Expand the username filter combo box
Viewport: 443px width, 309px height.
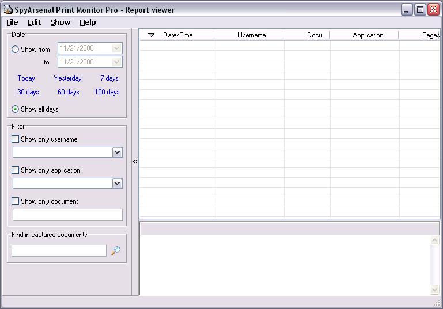[118, 152]
